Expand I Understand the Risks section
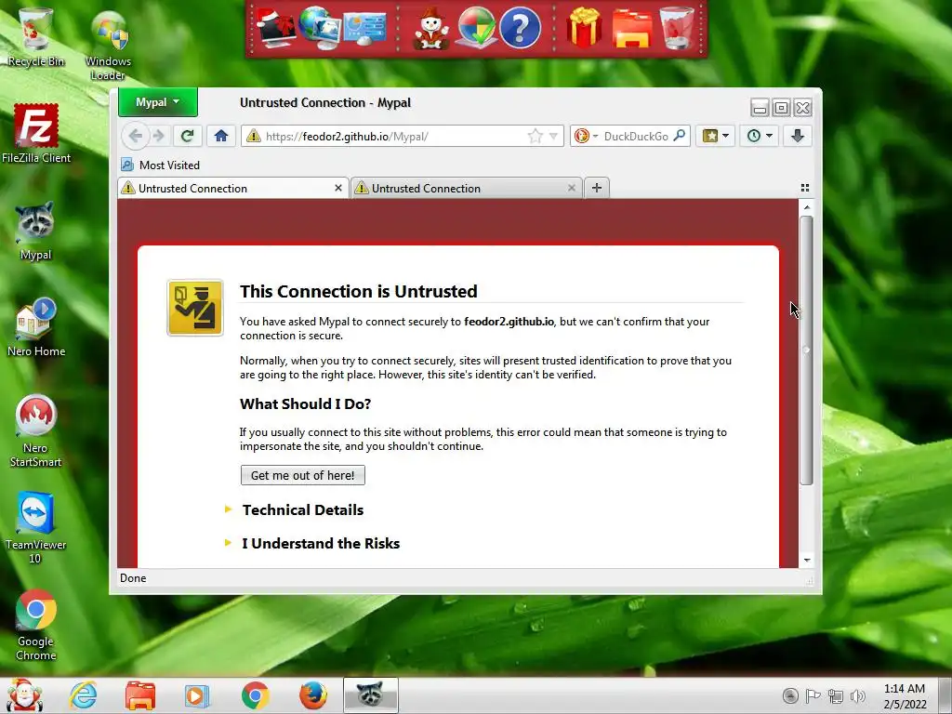Image resolution: width=952 pixels, height=714 pixels. [x=321, y=543]
